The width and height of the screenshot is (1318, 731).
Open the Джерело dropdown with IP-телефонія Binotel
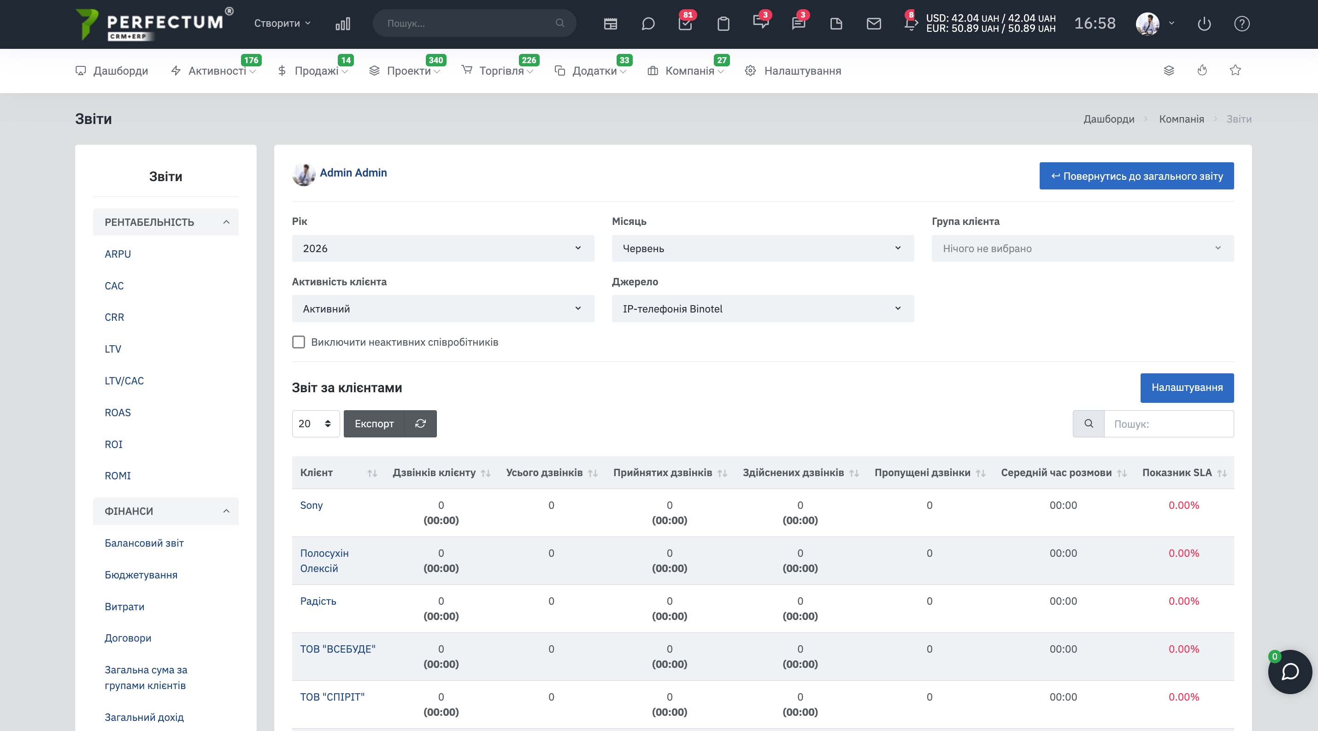(762, 308)
